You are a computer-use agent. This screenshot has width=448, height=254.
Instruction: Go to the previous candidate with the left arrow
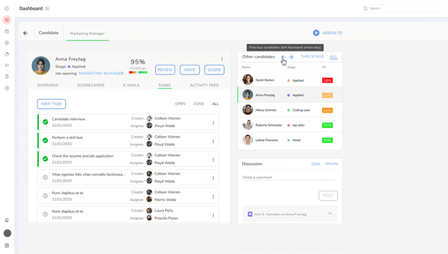(283, 57)
